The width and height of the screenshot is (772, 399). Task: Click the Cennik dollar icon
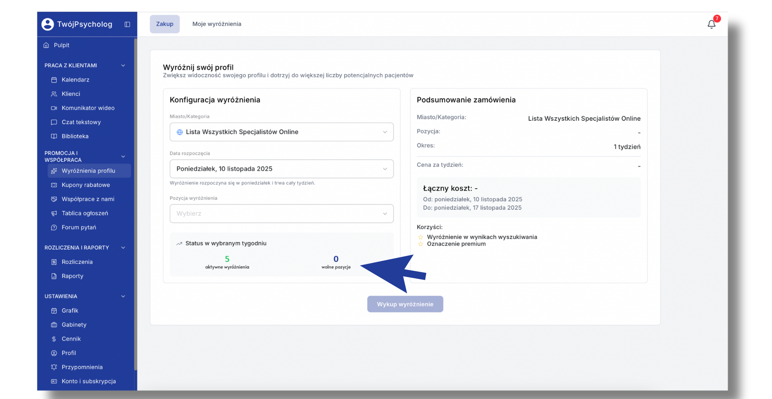pos(54,339)
